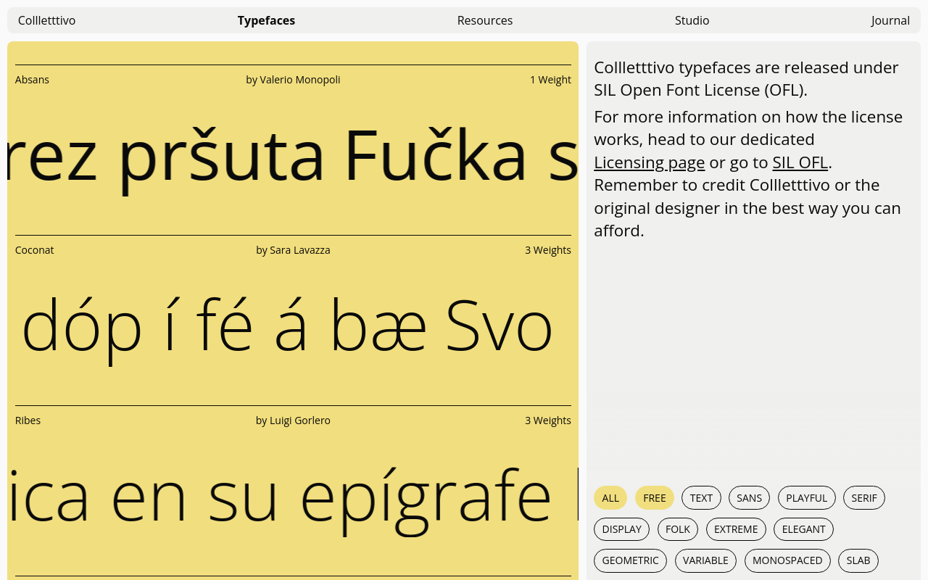Click designer credit by Valerio Monopoli
Image resolution: width=928 pixels, height=580 pixels.
tap(293, 80)
